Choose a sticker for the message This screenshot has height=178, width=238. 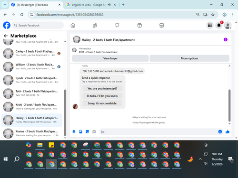[x=87, y=131]
